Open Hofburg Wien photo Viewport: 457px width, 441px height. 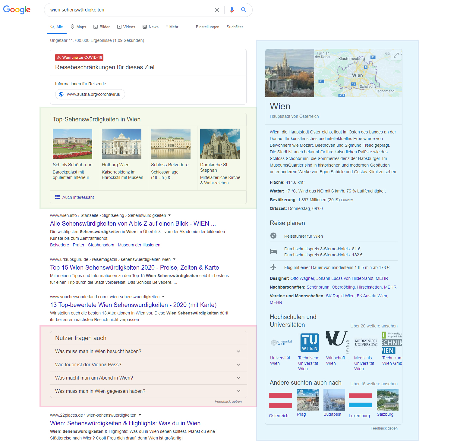121,144
